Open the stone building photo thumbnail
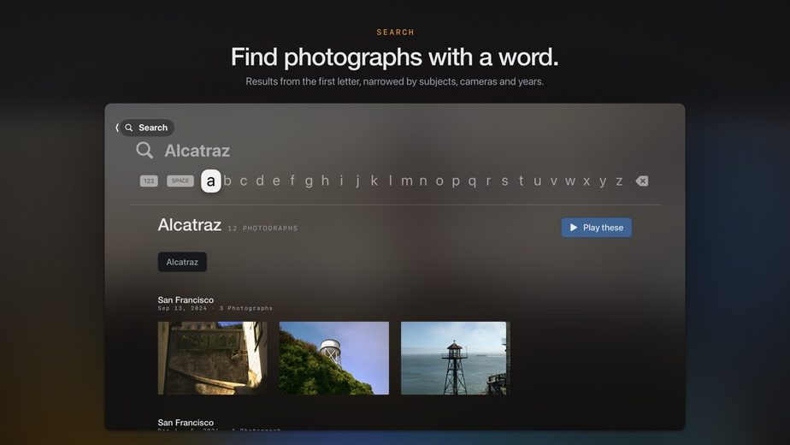The height and width of the screenshot is (445, 790). click(x=213, y=359)
